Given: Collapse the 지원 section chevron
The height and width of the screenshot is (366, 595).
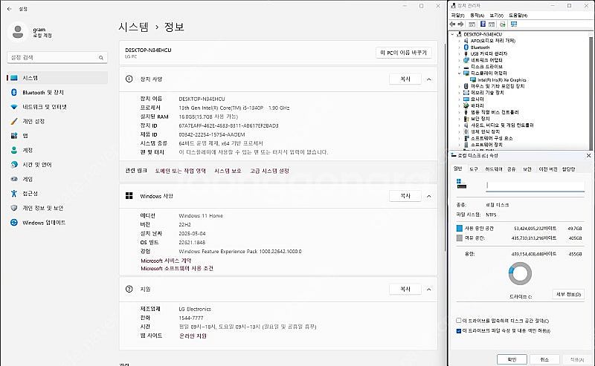Looking at the screenshot, I should coord(429,290).
